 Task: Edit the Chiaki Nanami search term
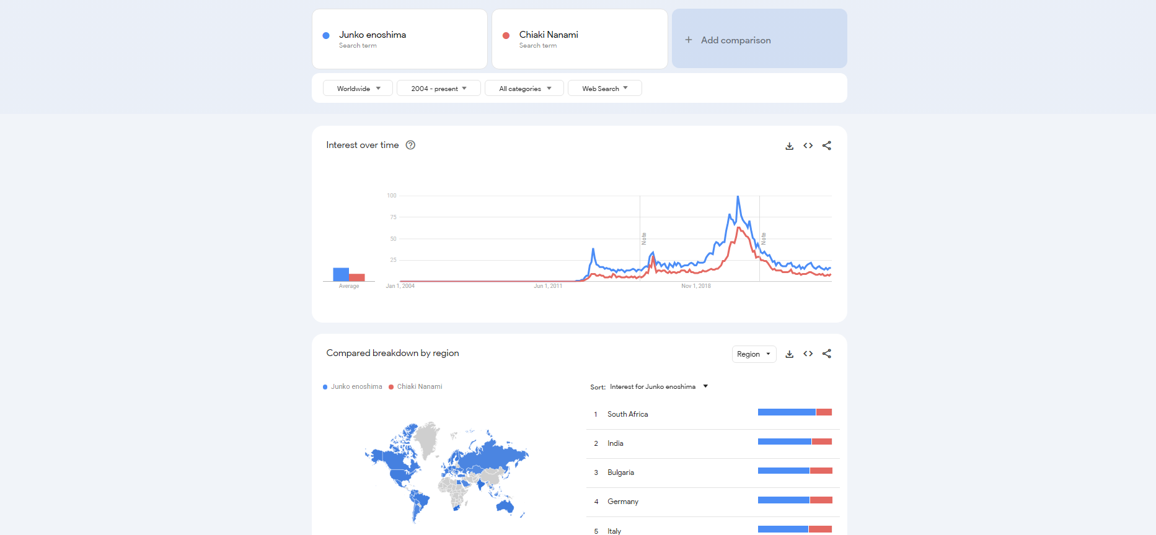click(549, 35)
